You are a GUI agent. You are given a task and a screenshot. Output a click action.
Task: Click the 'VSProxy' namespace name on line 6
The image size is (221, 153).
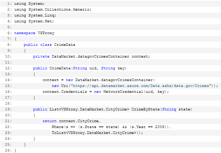click(46, 33)
